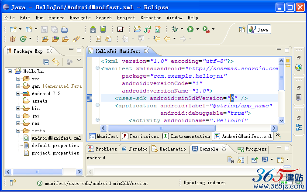Open the Android Virtual Device Manager icon

click(x=103, y=29)
